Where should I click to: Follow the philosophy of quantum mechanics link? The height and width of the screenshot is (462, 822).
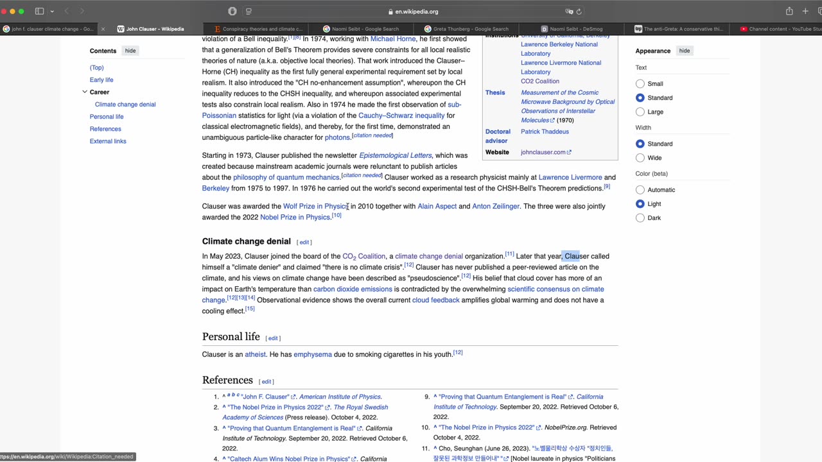coord(286,177)
